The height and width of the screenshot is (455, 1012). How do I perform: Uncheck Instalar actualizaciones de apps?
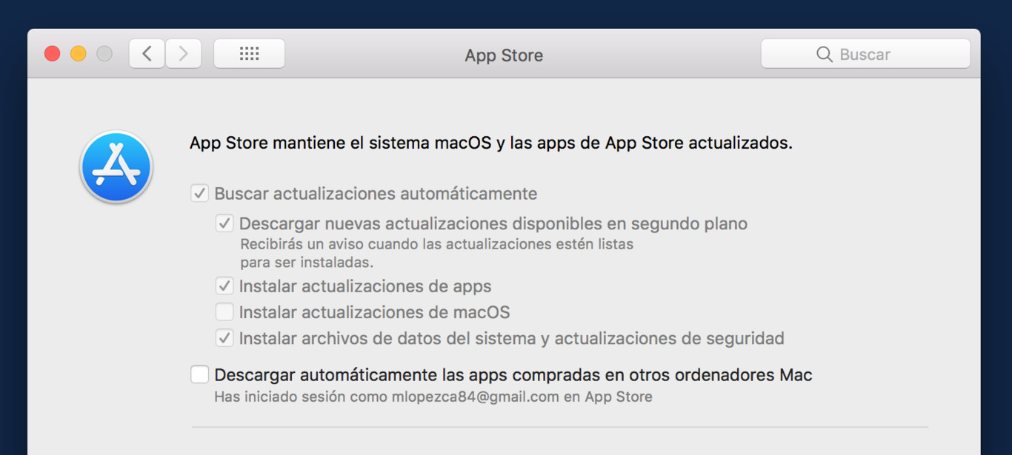[x=224, y=286]
